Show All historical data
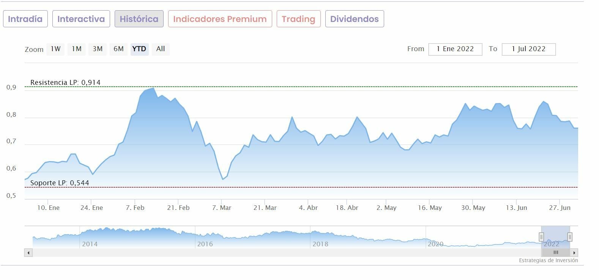The image size is (599, 280). tap(161, 49)
